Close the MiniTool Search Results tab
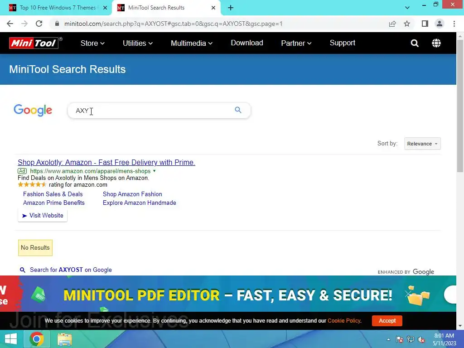The width and height of the screenshot is (464, 348). 213,8
